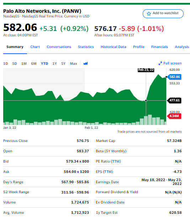This screenshot has height=217, width=190.
Task: Click the 582.06 current price label on chart
Action: pyautogui.click(x=174, y=77)
